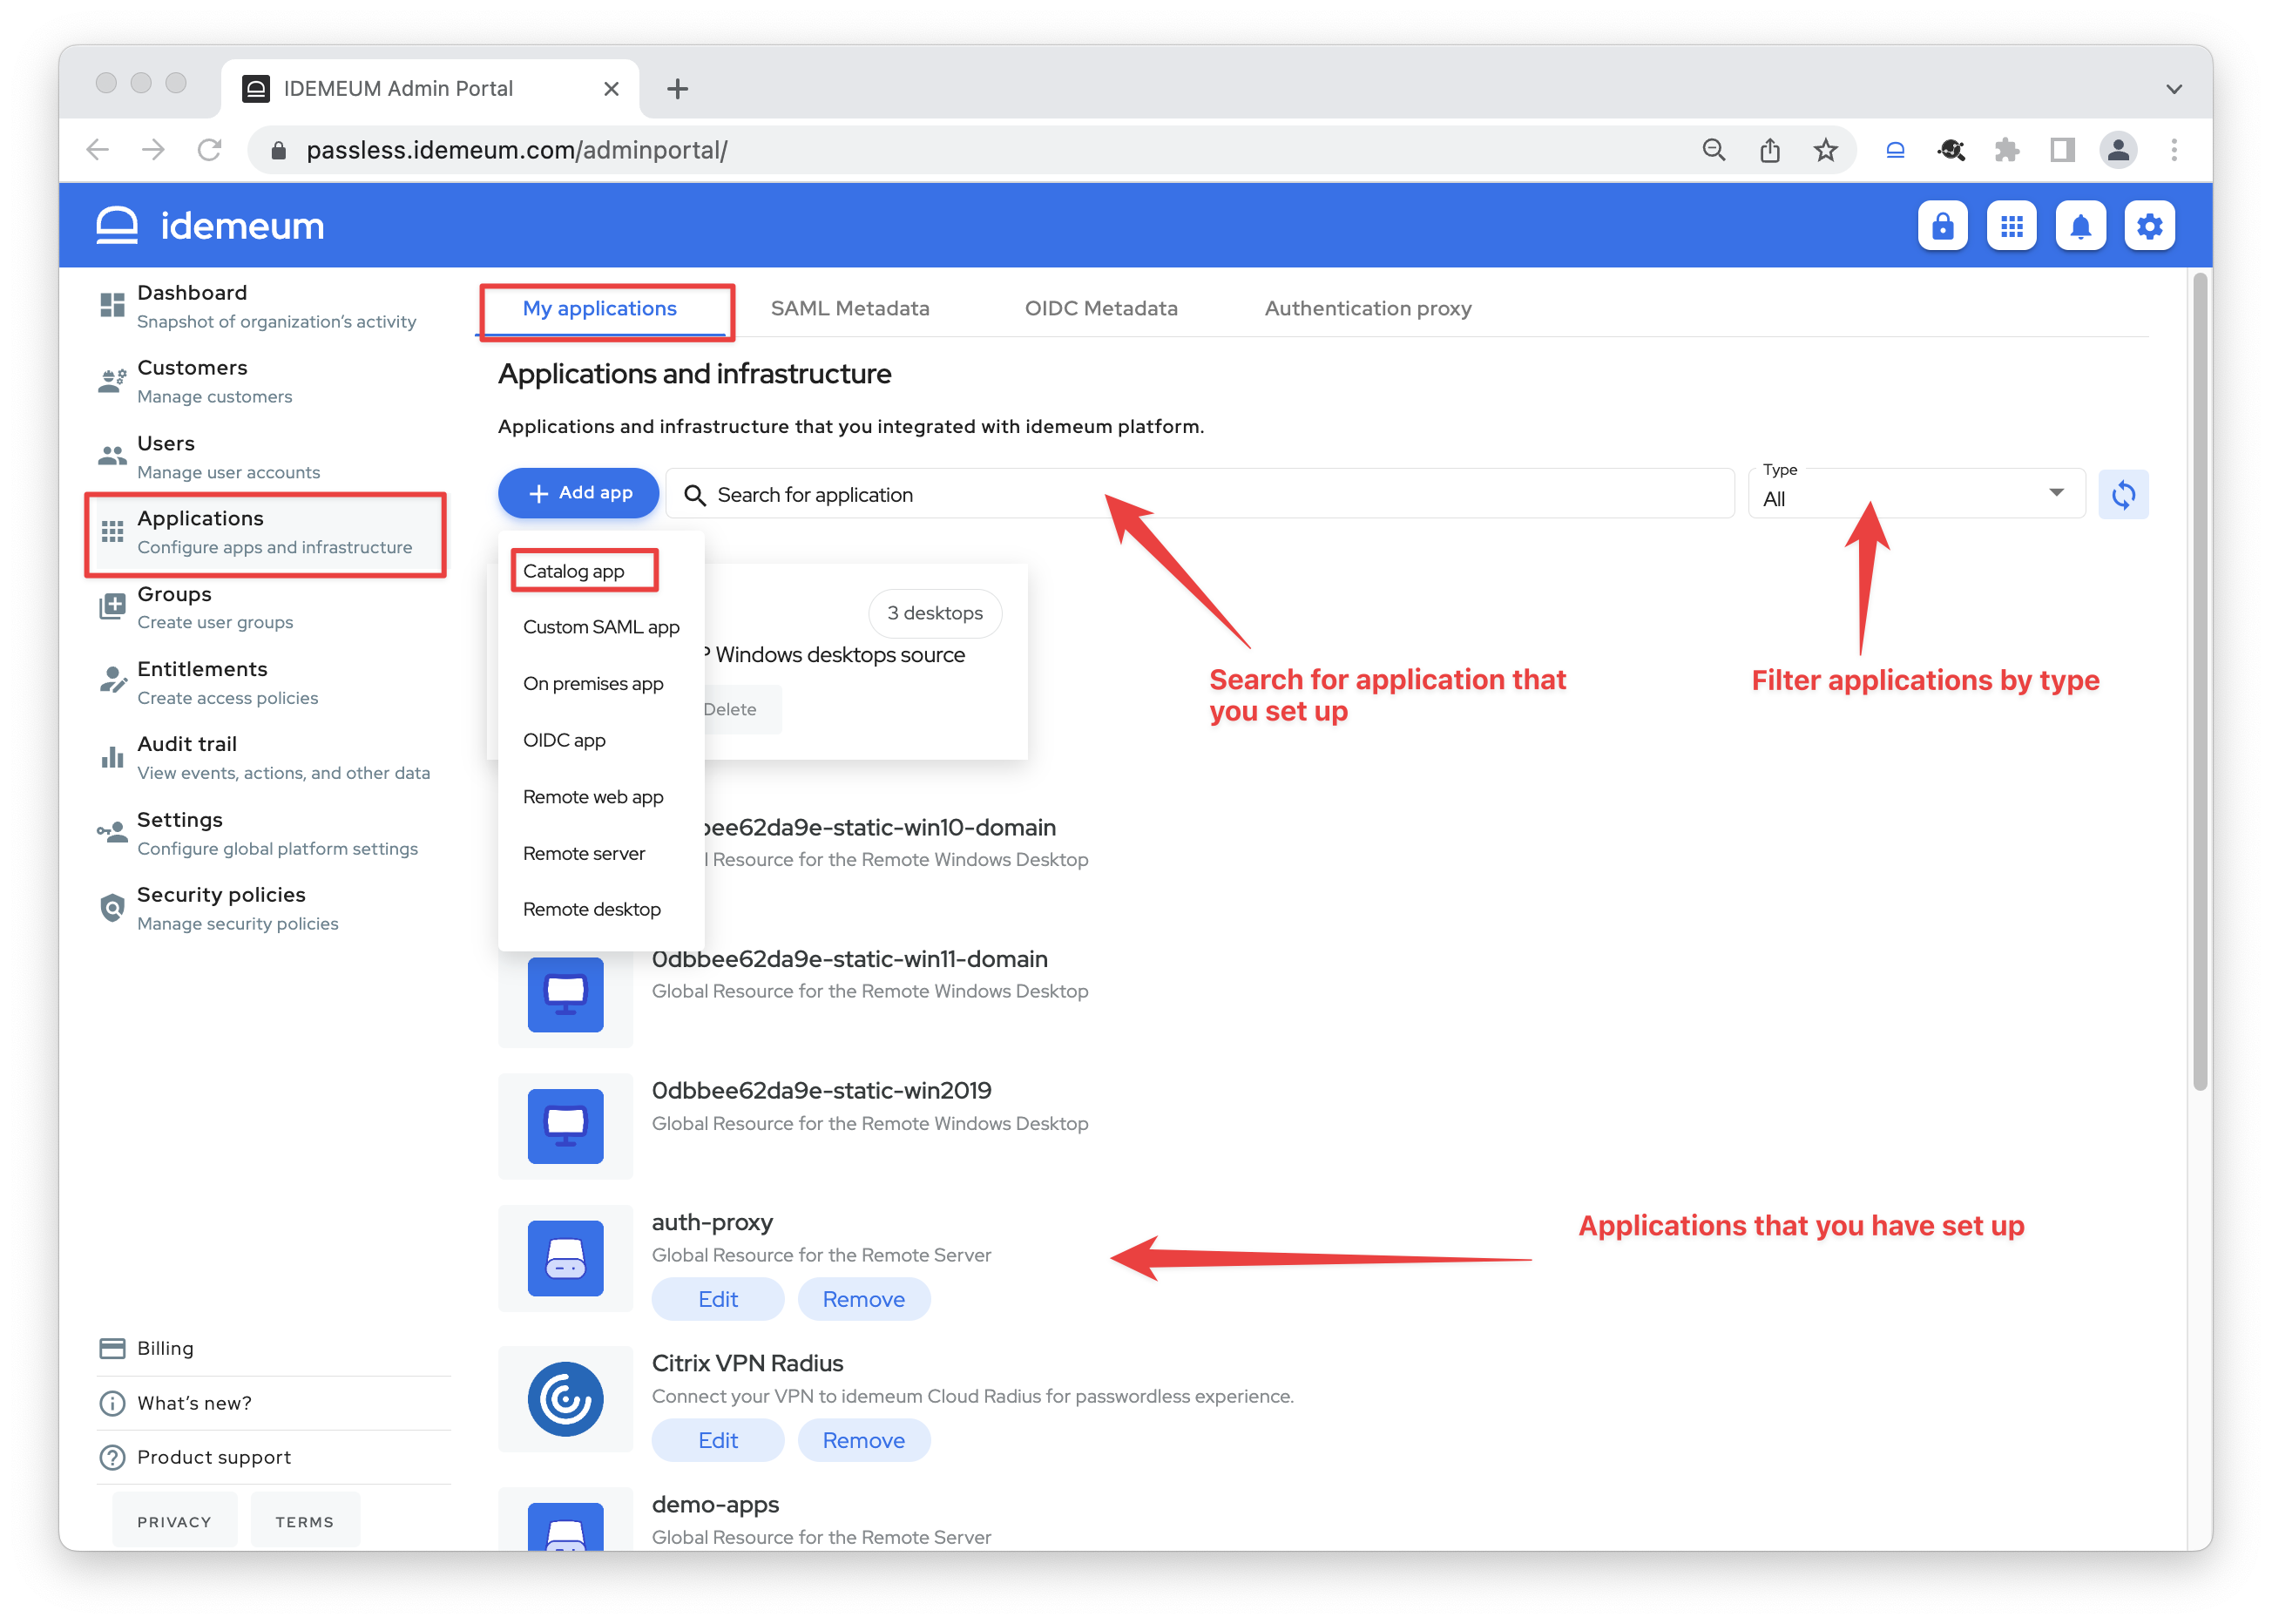Click the browser zoom magnifier icon
2272x1624 pixels.
pos(1713,150)
